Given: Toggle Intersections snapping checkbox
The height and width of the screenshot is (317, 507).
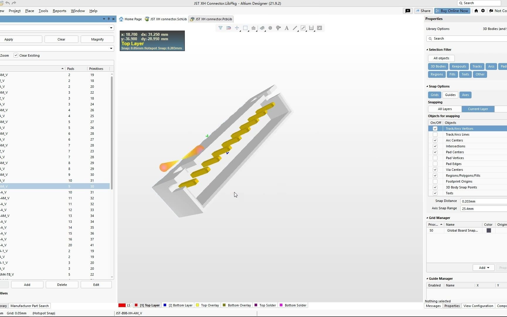Looking at the screenshot, I should pos(435,146).
